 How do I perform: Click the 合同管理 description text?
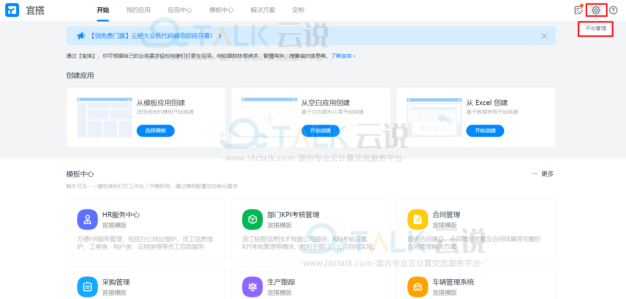pos(474,243)
